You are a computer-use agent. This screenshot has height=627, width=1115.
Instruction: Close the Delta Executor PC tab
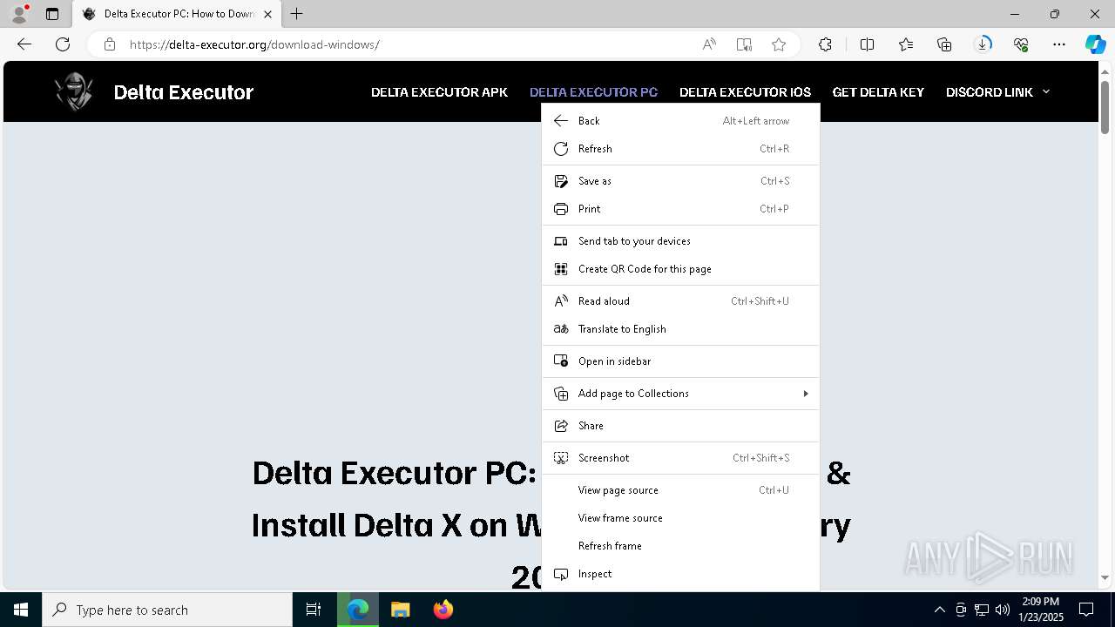point(267,14)
